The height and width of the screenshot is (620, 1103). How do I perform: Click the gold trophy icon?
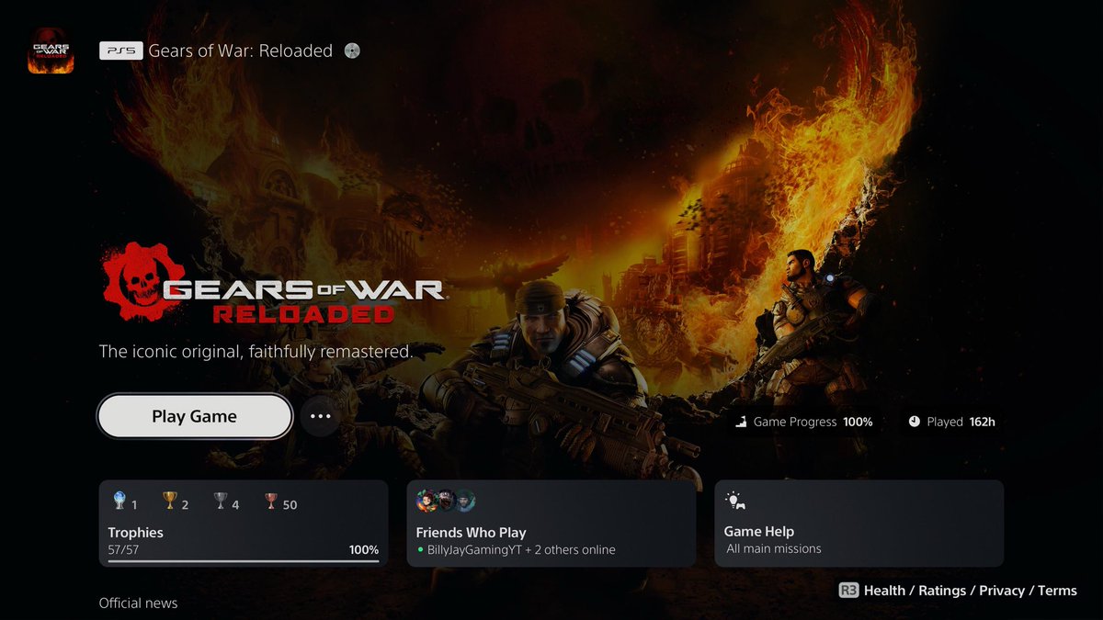tap(169, 501)
